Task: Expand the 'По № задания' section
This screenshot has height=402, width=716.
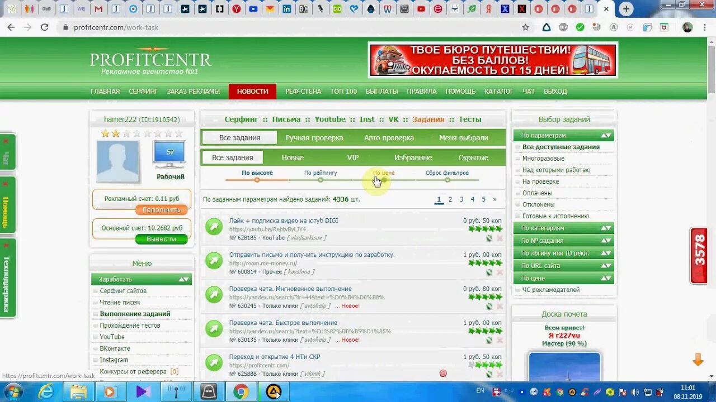Action: point(564,241)
